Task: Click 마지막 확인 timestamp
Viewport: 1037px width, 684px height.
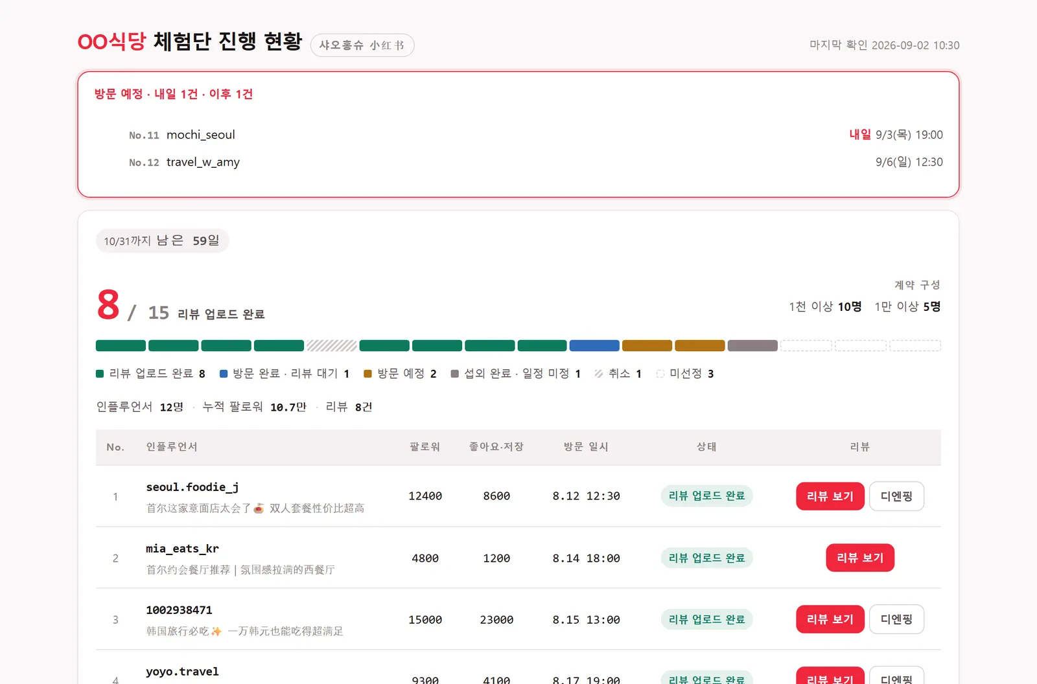Action: click(x=885, y=45)
